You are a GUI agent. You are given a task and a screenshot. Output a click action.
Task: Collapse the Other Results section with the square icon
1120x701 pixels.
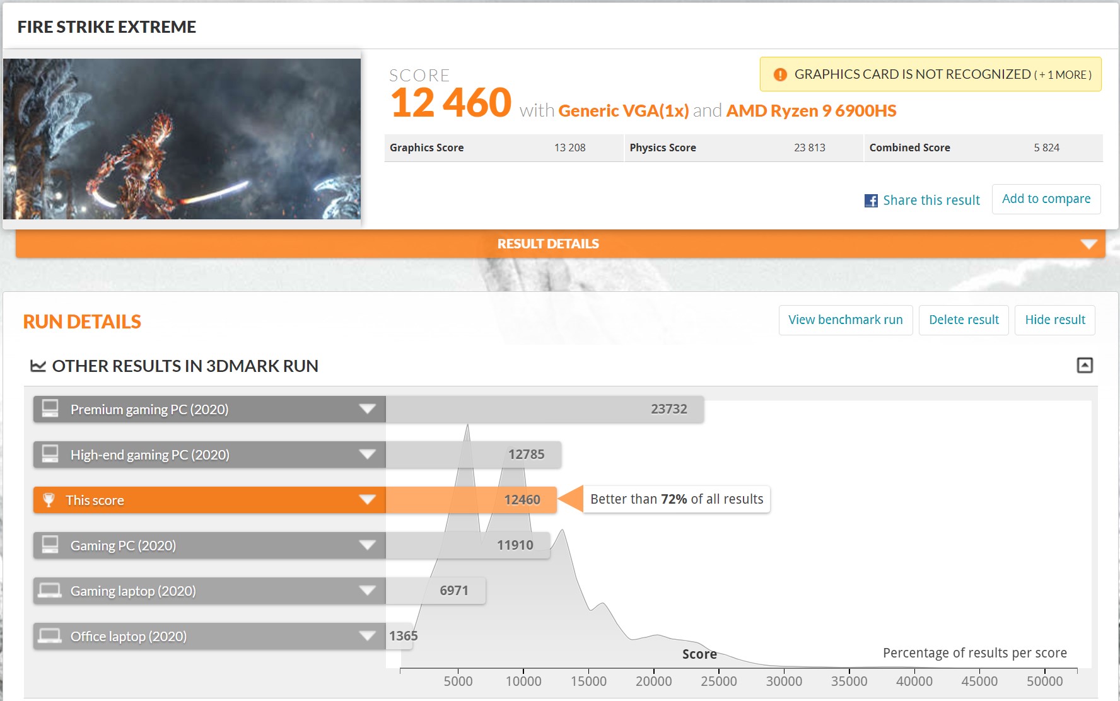coord(1085,365)
